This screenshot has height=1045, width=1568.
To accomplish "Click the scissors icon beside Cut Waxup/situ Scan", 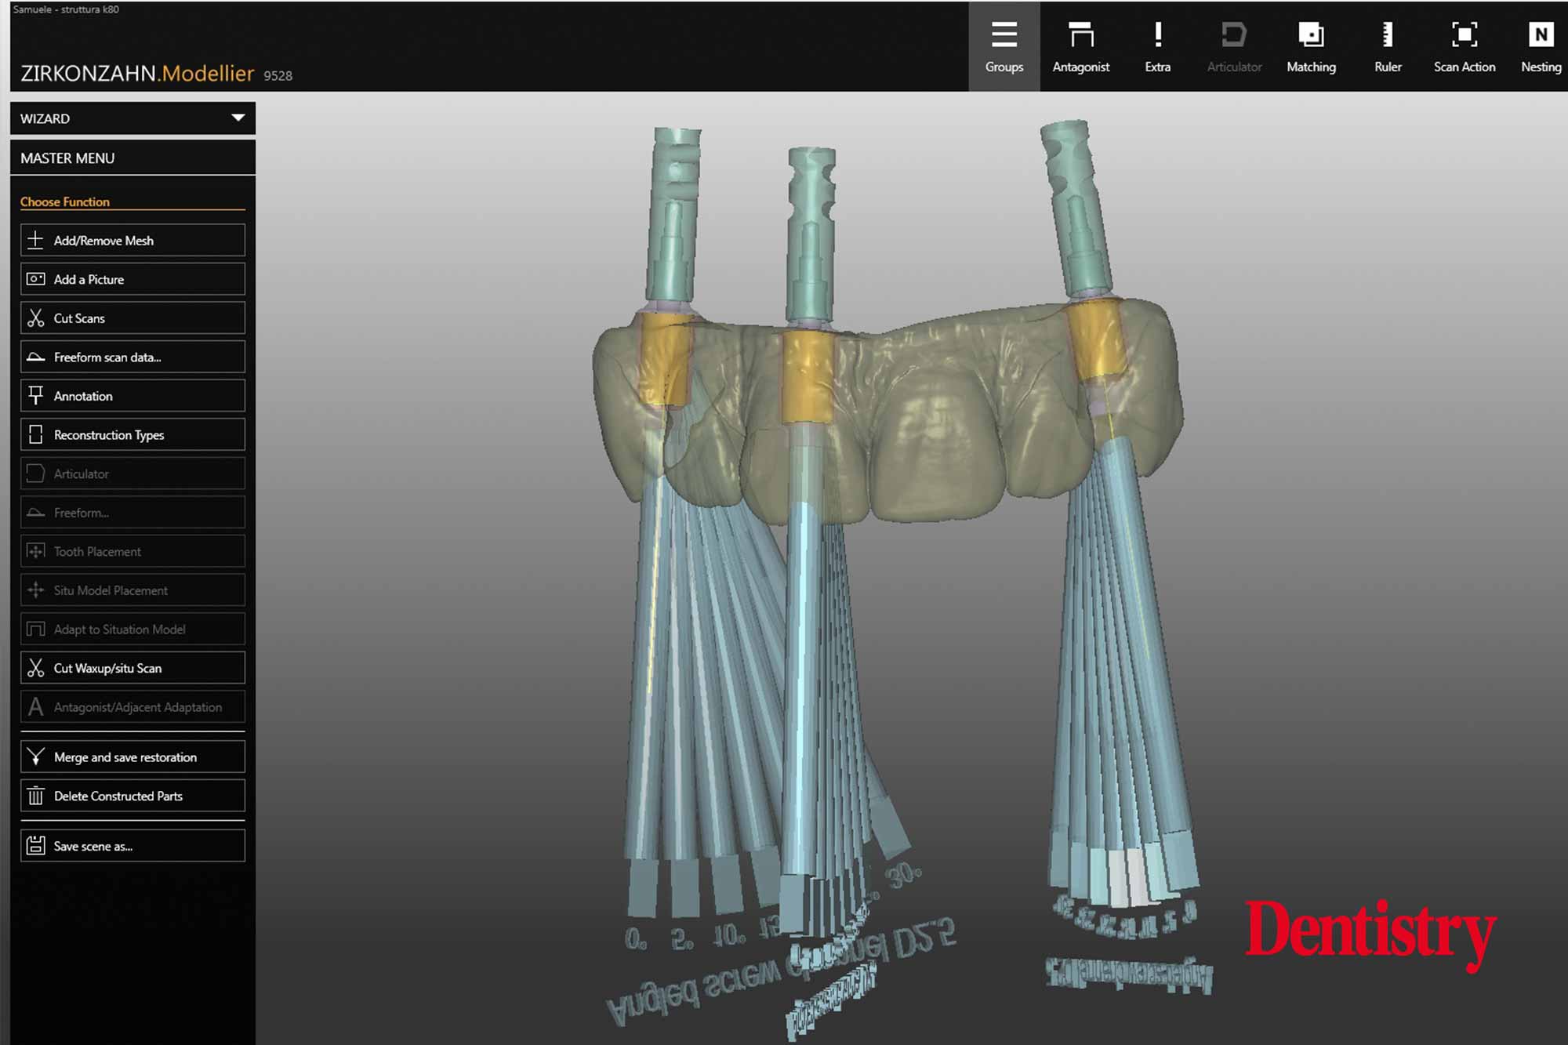I will [35, 668].
